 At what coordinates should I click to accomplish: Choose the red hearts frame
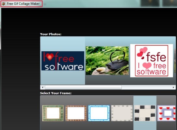pos(166,113)
